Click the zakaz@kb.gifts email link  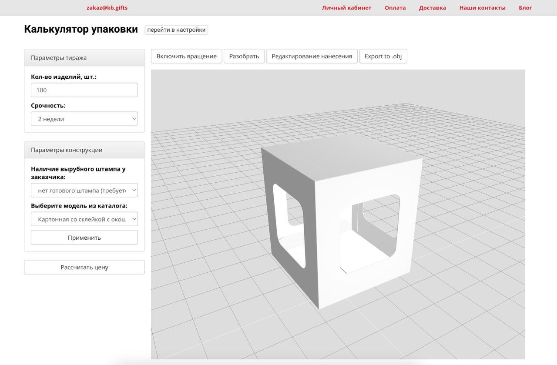point(107,8)
